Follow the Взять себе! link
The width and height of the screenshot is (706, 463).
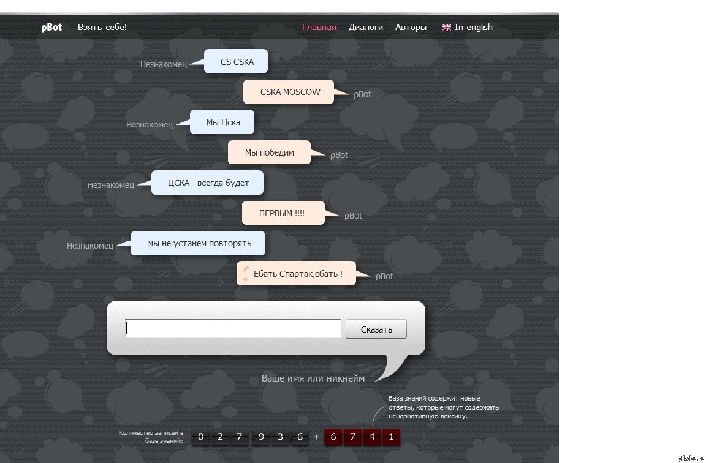pyautogui.click(x=102, y=27)
